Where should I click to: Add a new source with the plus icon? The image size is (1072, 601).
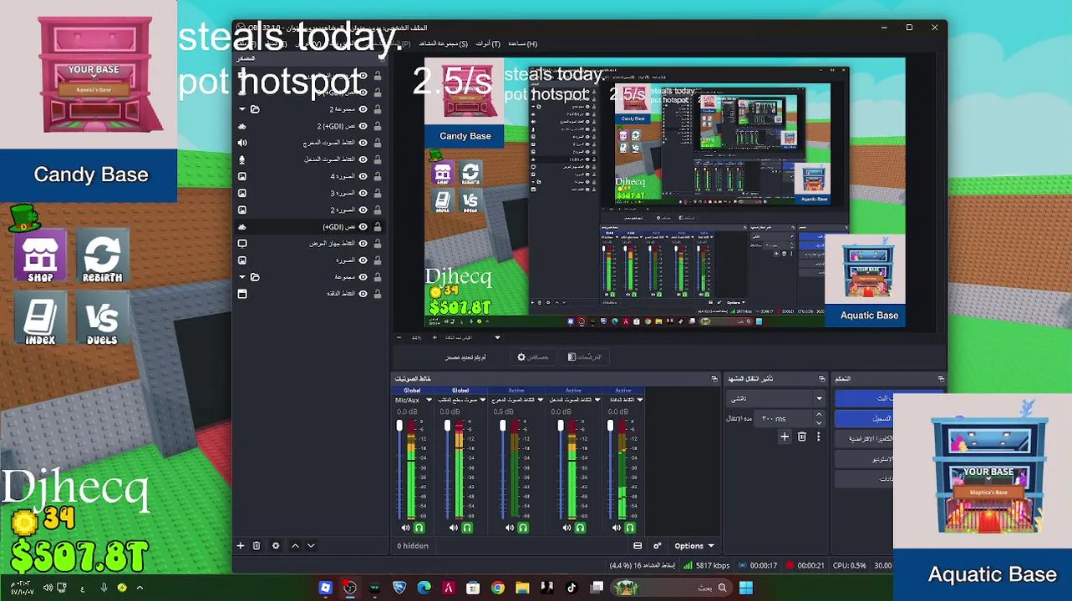[241, 546]
